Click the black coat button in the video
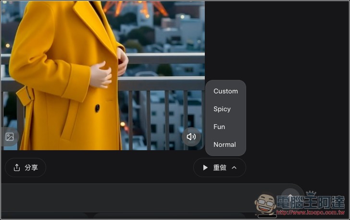This screenshot has width=350, height=220. click(97, 108)
